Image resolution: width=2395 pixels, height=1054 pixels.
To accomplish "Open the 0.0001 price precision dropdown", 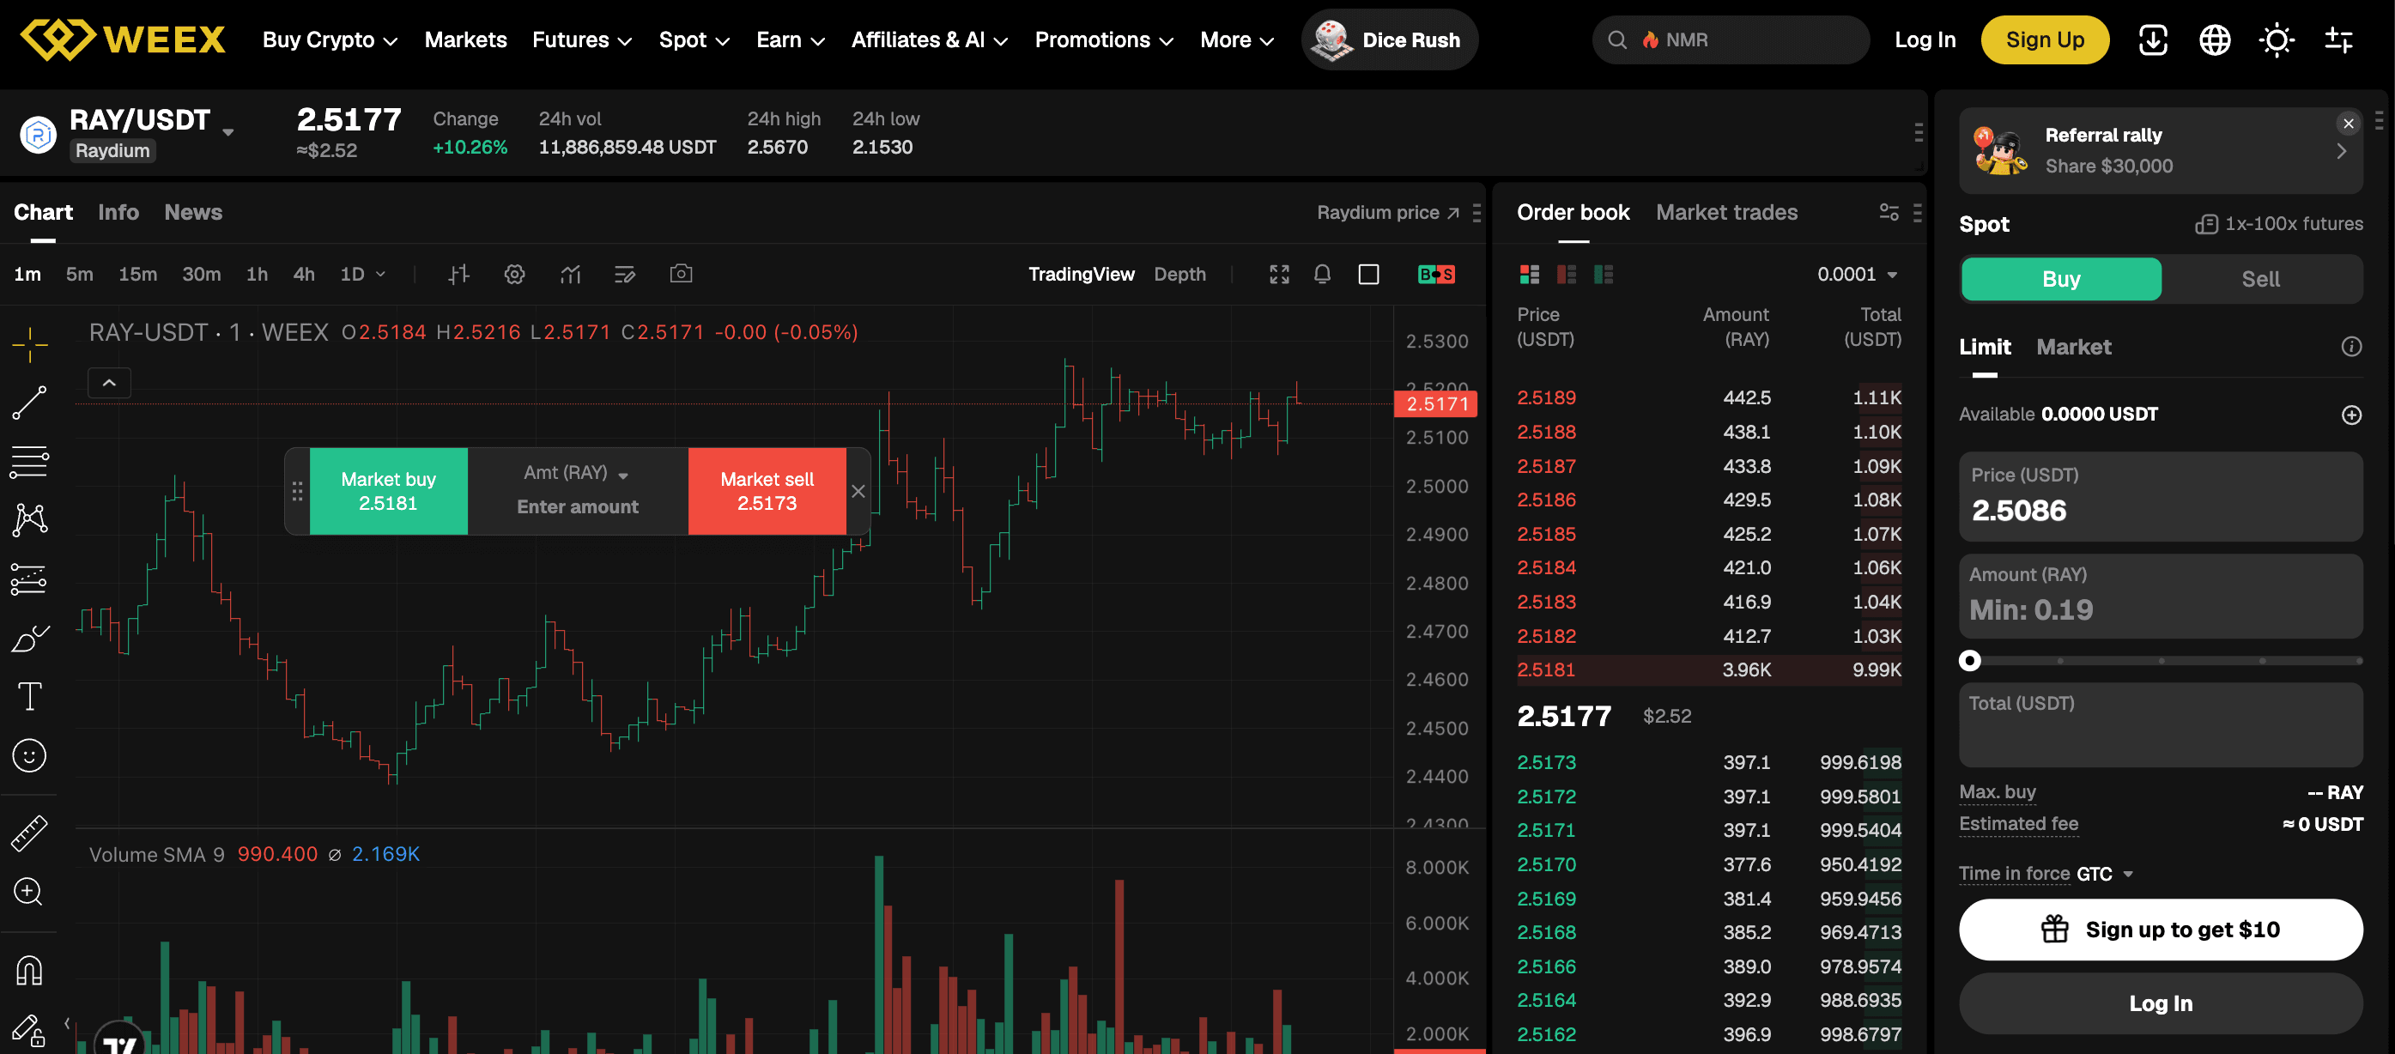I will (1857, 274).
